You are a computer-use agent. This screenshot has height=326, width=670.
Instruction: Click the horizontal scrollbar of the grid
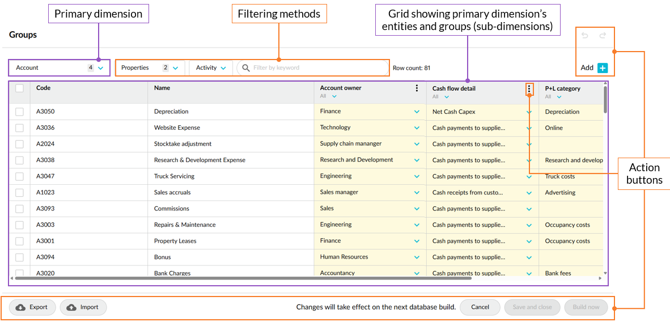[243, 278]
